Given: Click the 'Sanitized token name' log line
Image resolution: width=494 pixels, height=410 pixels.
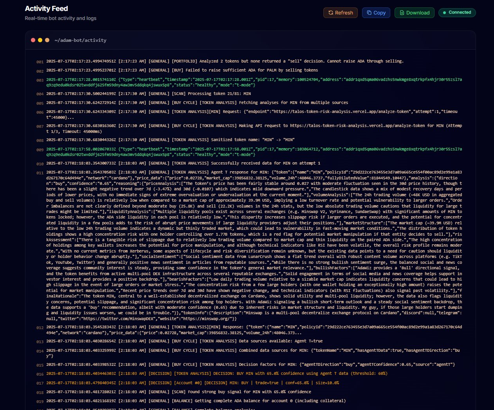Looking at the screenshot, I should point(170,140).
